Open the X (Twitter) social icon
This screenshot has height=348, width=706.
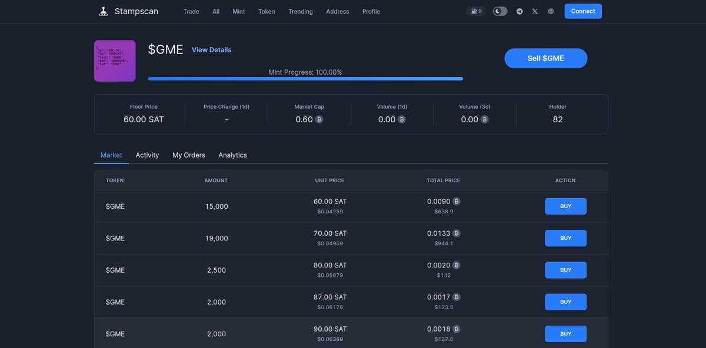(x=535, y=11)
